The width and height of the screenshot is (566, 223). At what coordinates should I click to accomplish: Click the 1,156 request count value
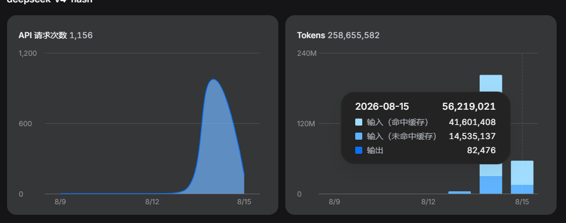point(81,35)
